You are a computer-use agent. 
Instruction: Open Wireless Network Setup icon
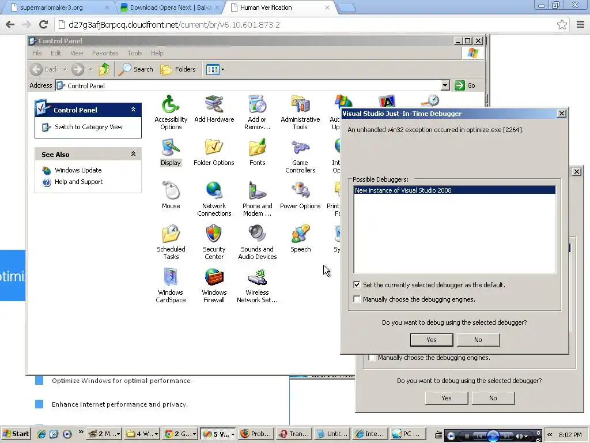click(258, 286)
